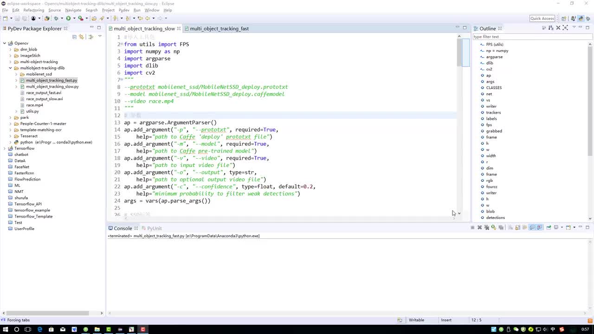The width and height of the screenshot is (594, 334).
Task: Select CLASSES in the Outline
Action: 494,88
